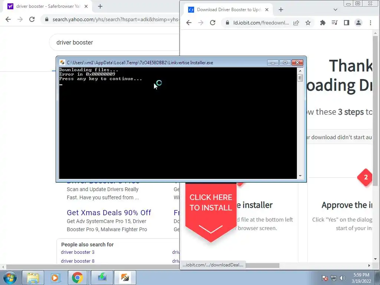Go back in the IObit browser window

(189, 23)
